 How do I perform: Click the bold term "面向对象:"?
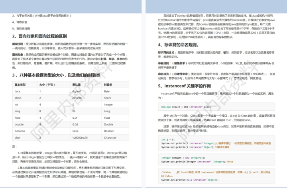[18, 55]
